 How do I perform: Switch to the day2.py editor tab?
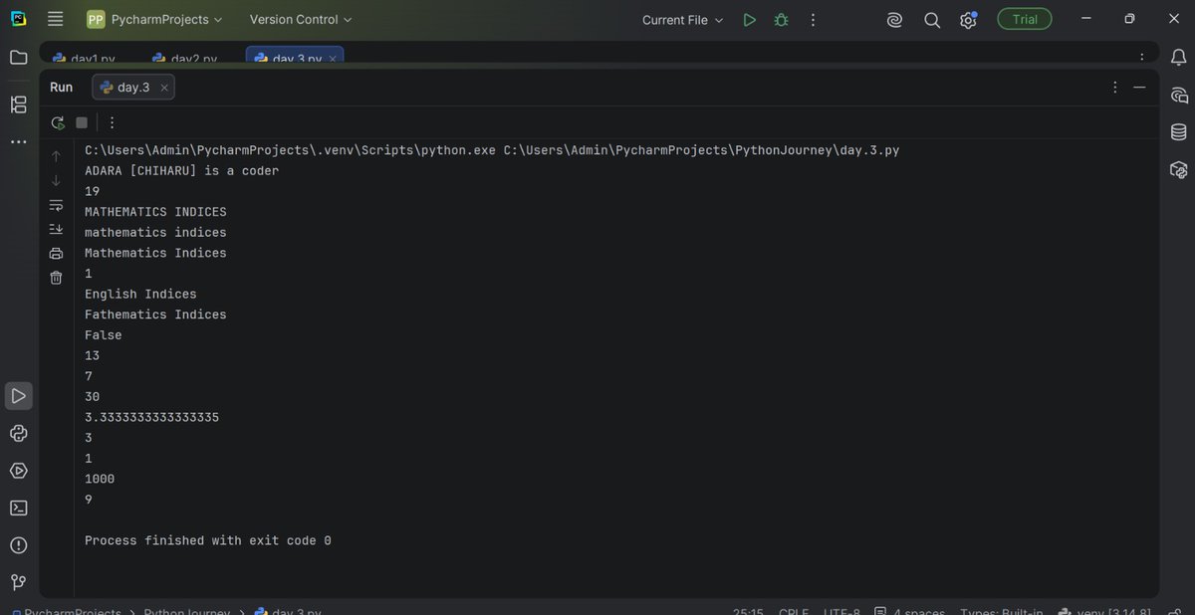tap(185, 59)
